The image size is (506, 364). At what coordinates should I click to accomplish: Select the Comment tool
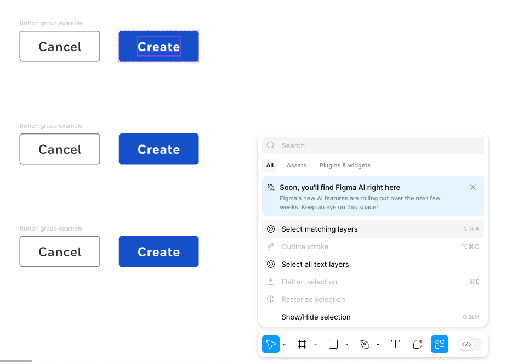tap(418, 344)
